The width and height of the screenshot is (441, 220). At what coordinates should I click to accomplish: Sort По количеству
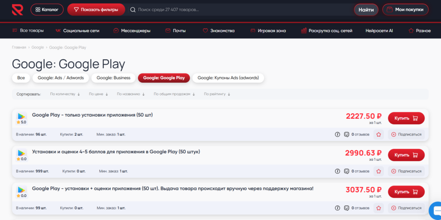point(65,94)
